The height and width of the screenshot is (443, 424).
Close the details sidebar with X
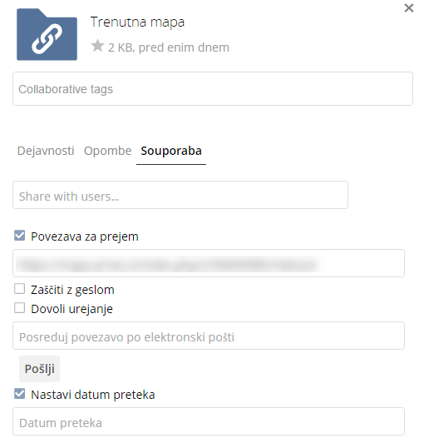[x=409, y=8]
